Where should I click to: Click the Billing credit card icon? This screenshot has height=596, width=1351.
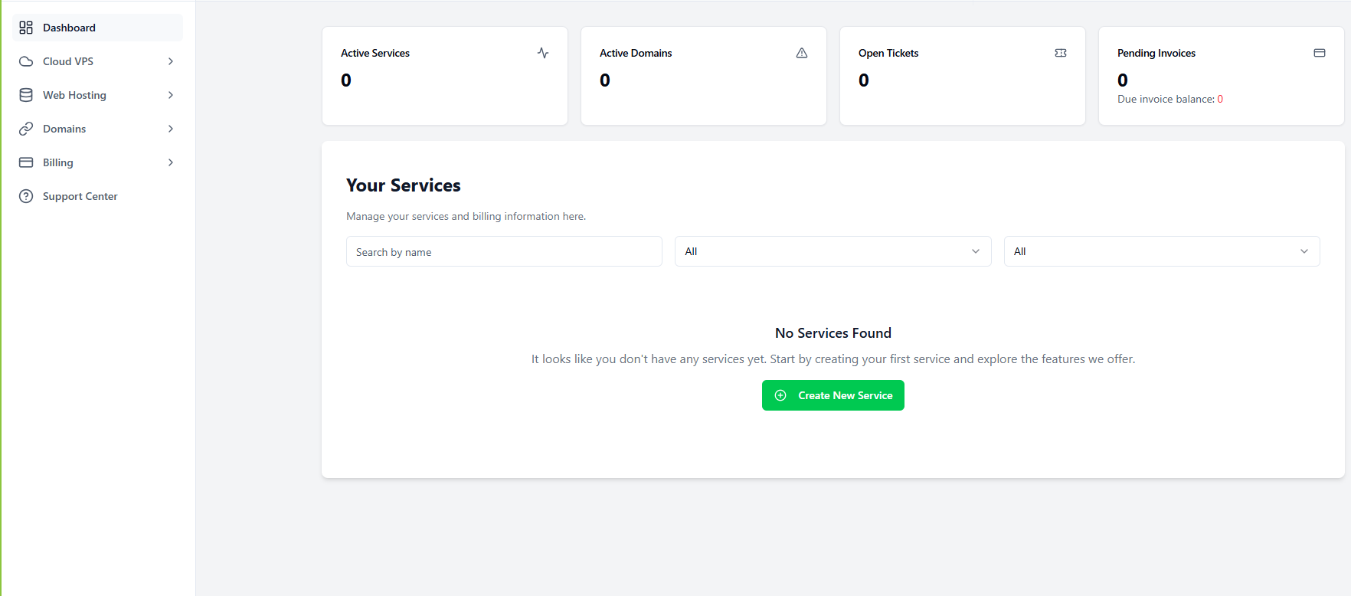click(26, 162)
